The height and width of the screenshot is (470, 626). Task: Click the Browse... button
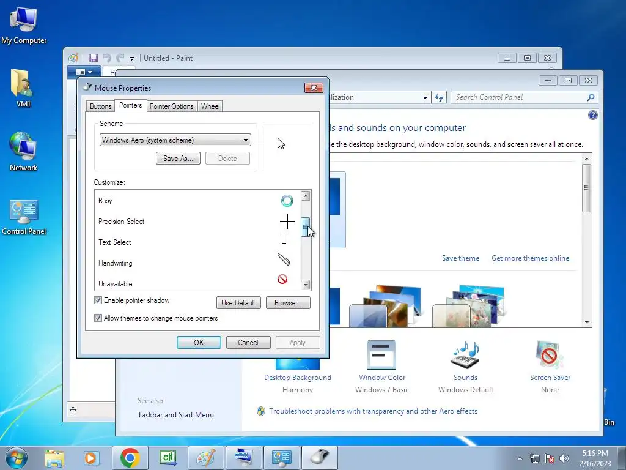(x=288, y=302)
